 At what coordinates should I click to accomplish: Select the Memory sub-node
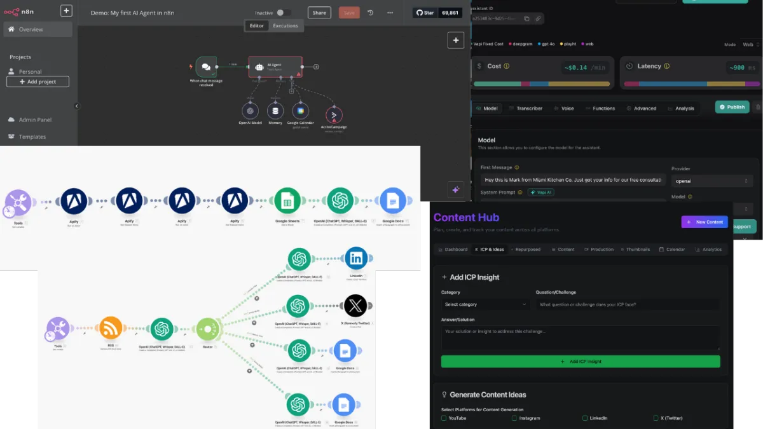tap(275, 111)
